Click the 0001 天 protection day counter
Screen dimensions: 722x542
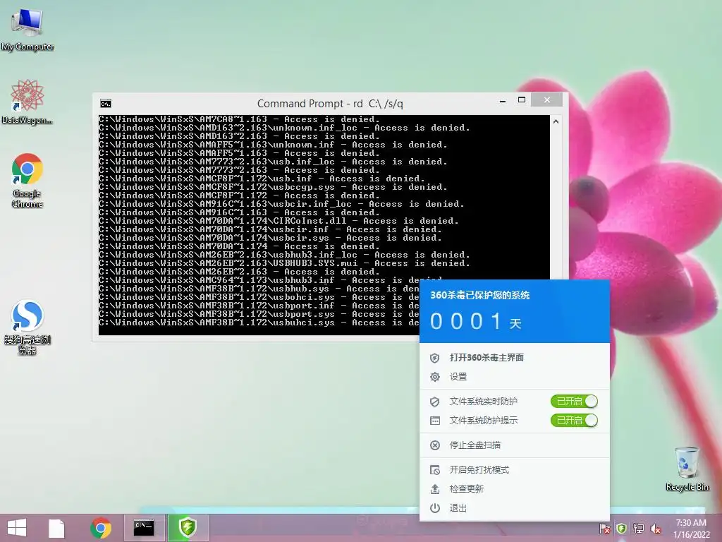[475, 321]
